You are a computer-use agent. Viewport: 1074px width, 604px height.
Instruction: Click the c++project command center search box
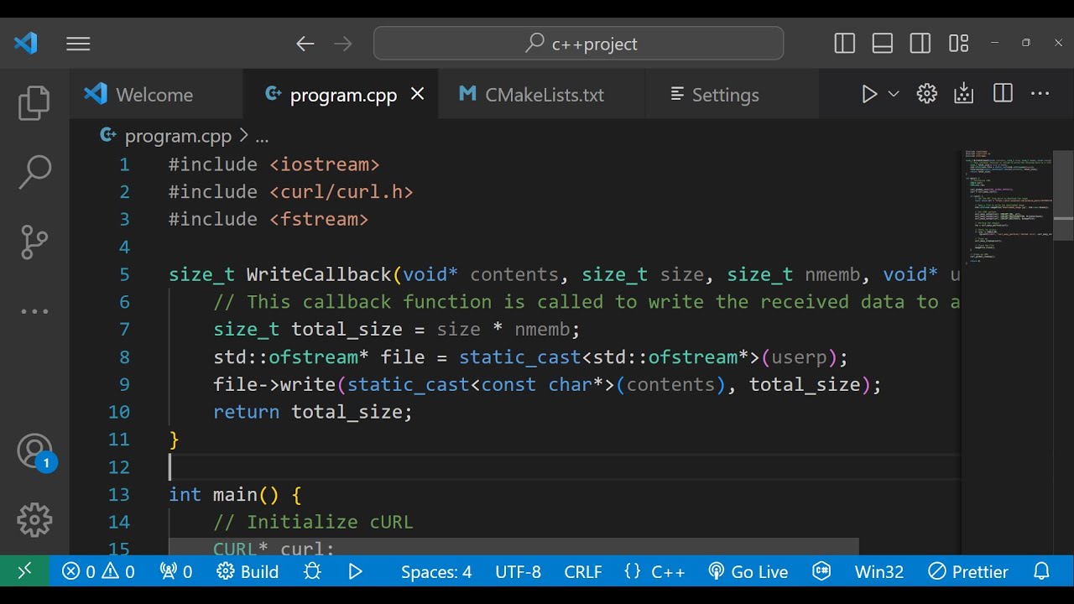point(578,44)
